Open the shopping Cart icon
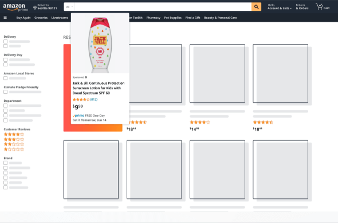 click(323, 7)
